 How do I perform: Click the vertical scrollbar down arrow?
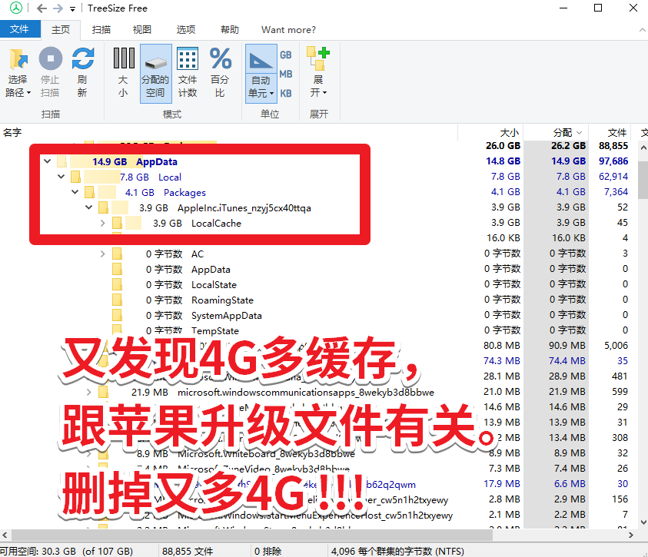[643, 522]
